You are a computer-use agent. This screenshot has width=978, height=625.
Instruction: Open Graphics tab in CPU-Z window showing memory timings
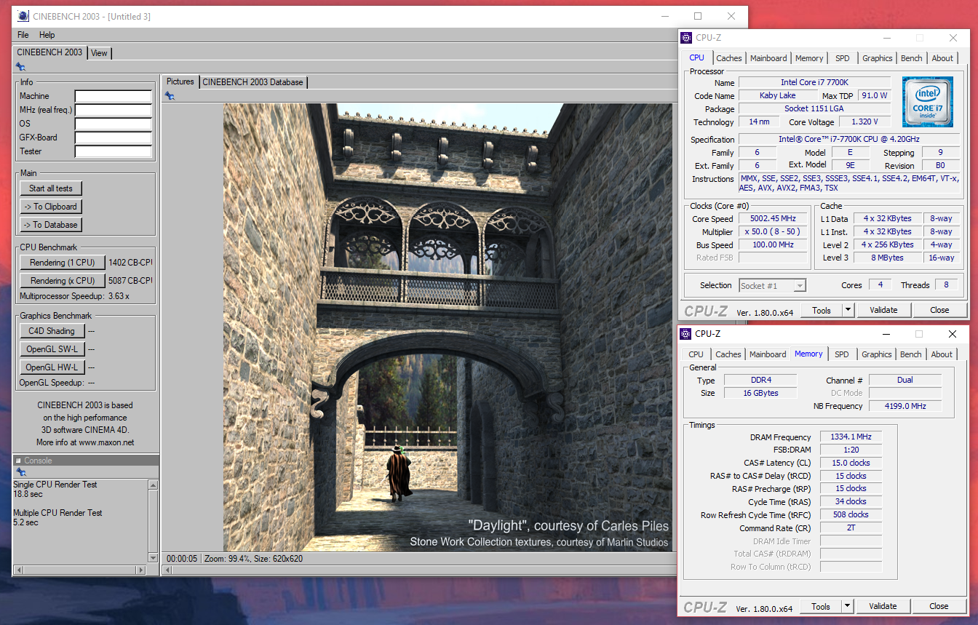coord(876,354)
